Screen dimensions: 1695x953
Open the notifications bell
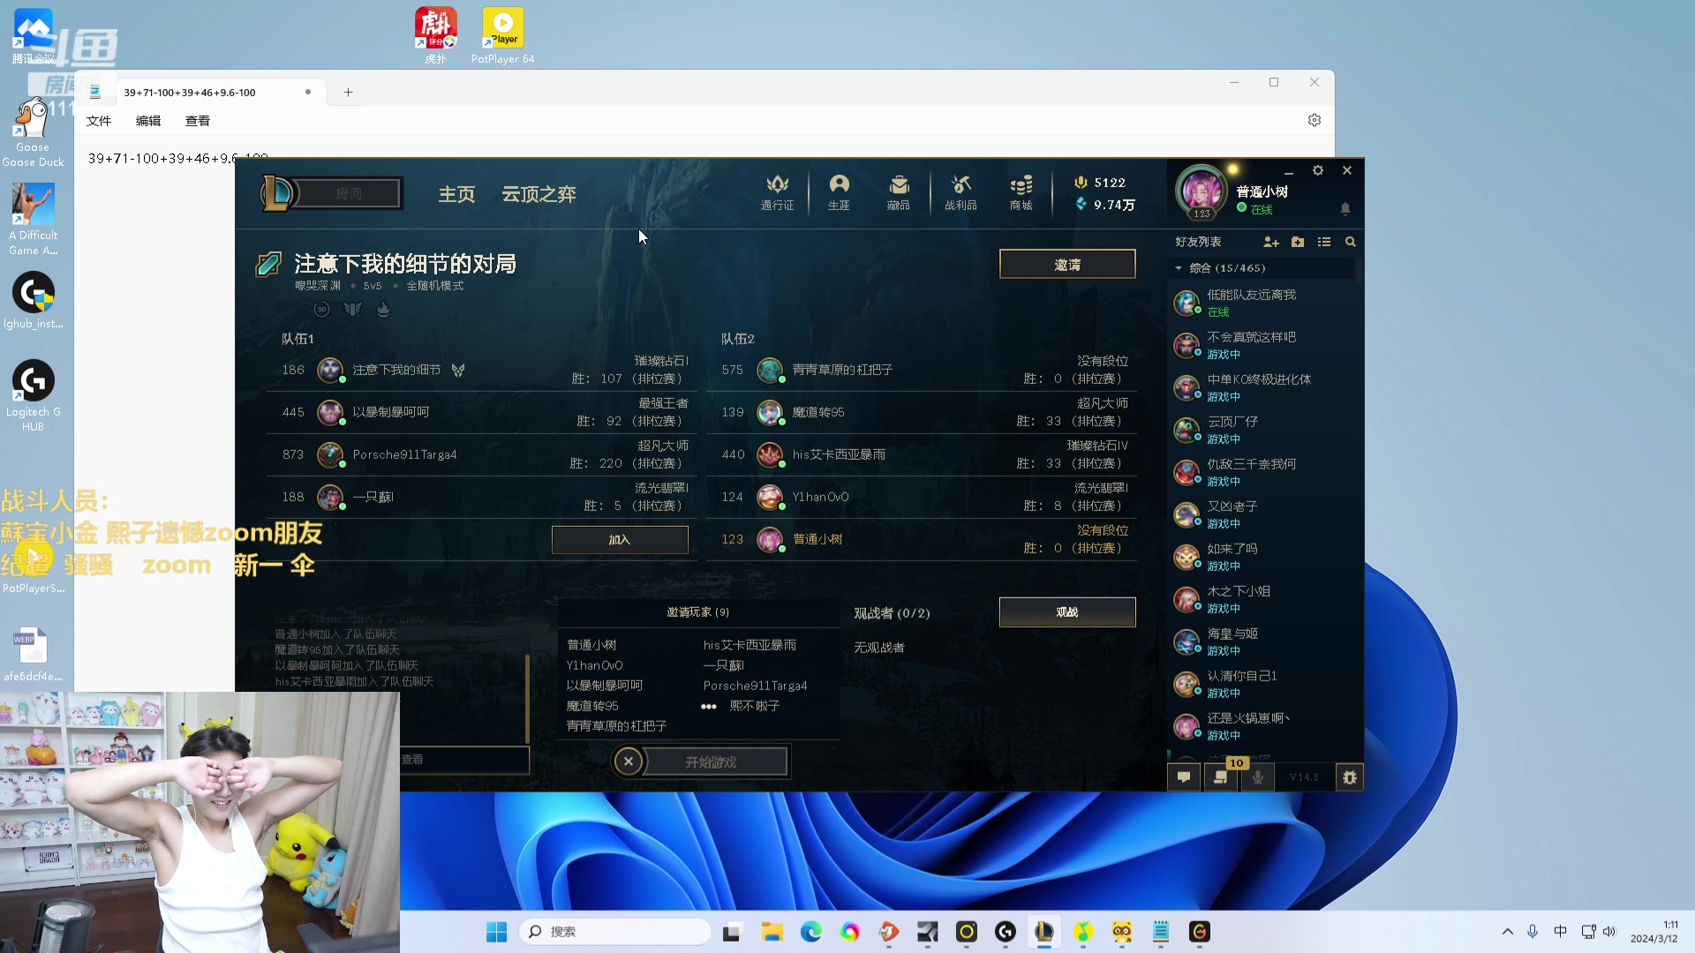point(1345,209)
